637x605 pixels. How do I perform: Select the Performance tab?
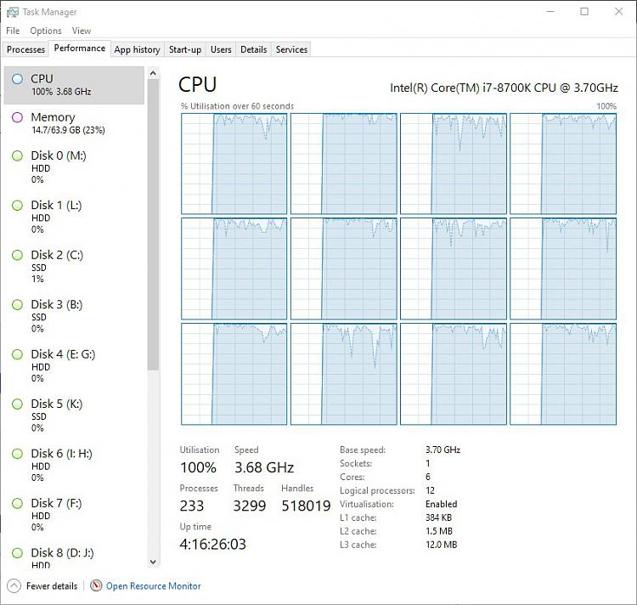tap(80, 48)
